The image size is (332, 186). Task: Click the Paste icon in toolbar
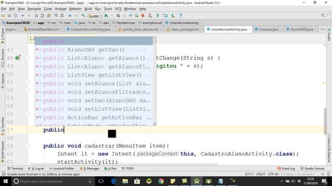pos(48,16)
